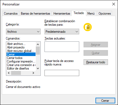Click the yellow database command icon

click(x=88, y=27)
